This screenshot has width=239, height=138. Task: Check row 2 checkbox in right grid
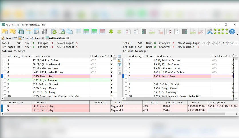(x=126, y=64)
